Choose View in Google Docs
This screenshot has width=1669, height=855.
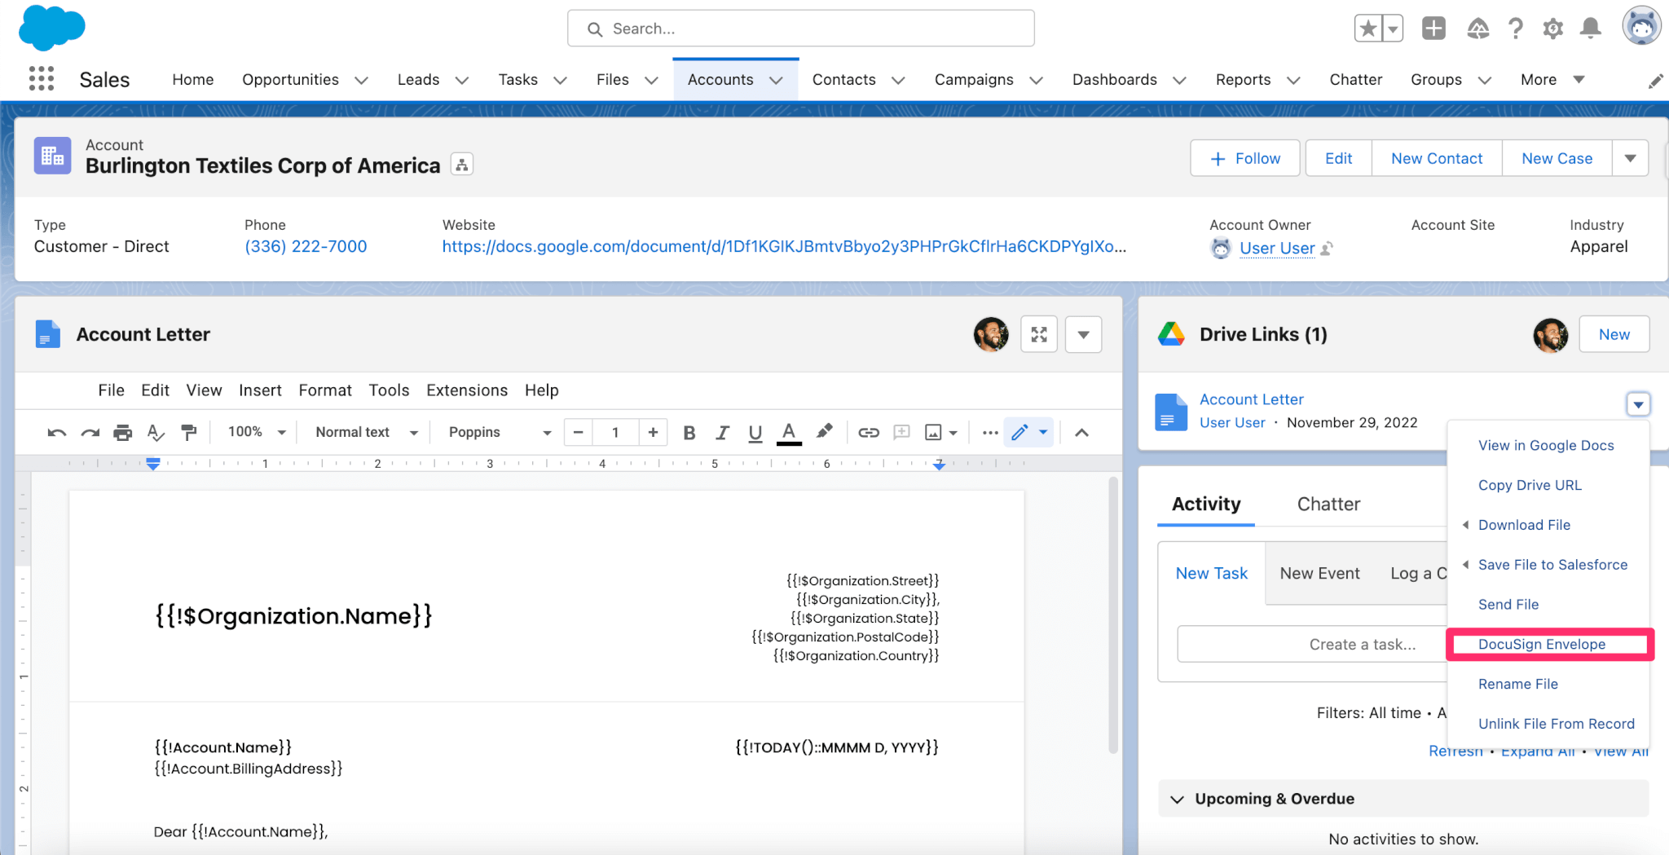pos(1545,445)
